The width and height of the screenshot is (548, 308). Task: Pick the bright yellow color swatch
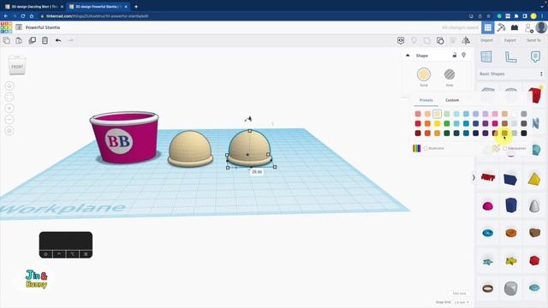(x=438, y=123)
